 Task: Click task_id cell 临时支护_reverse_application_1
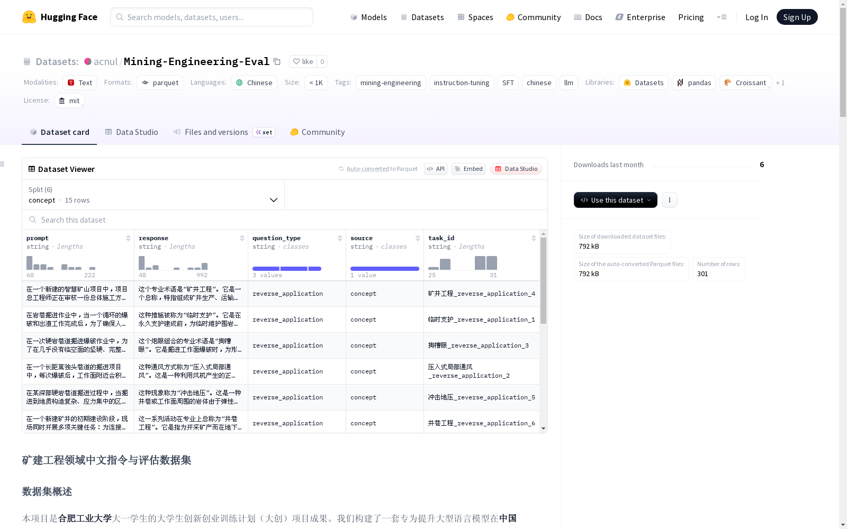pyautogui.click(x=482, y=320)
